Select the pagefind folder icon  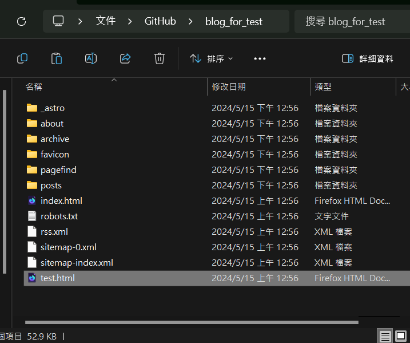click(x=32, y=169)
